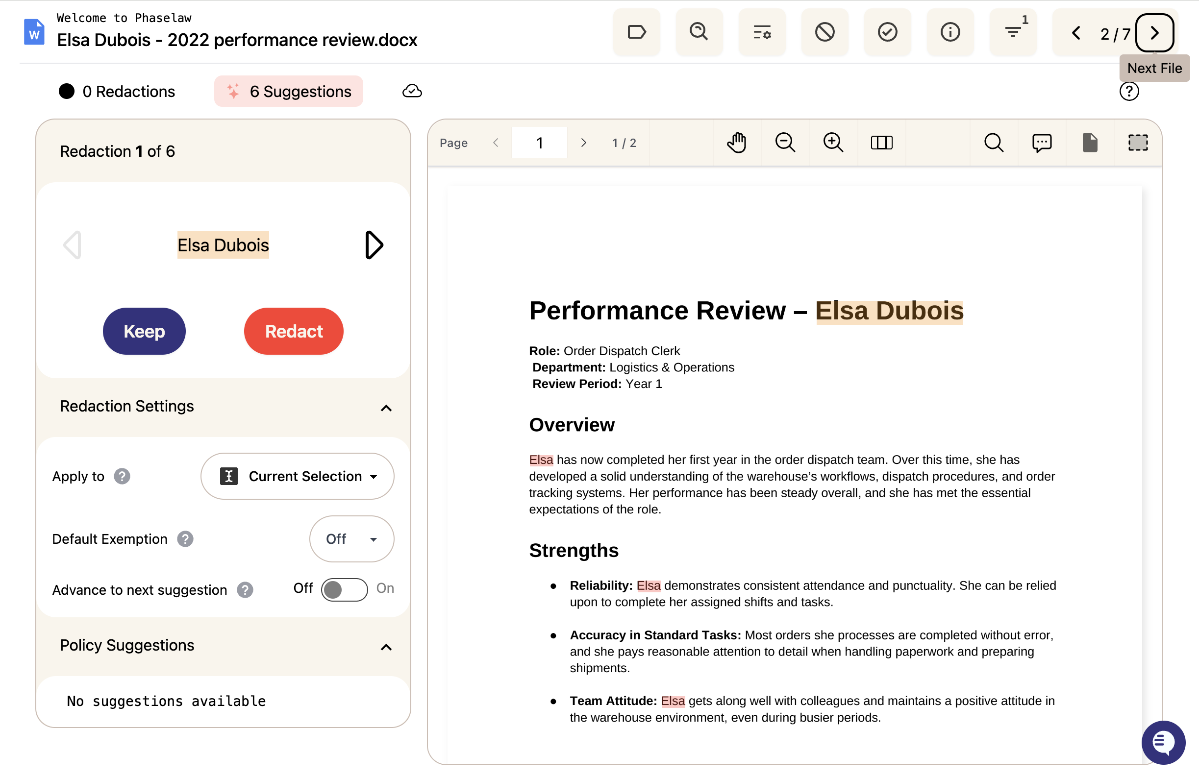Zoom out the document view
1199x777 pixels.
point(785,143)
